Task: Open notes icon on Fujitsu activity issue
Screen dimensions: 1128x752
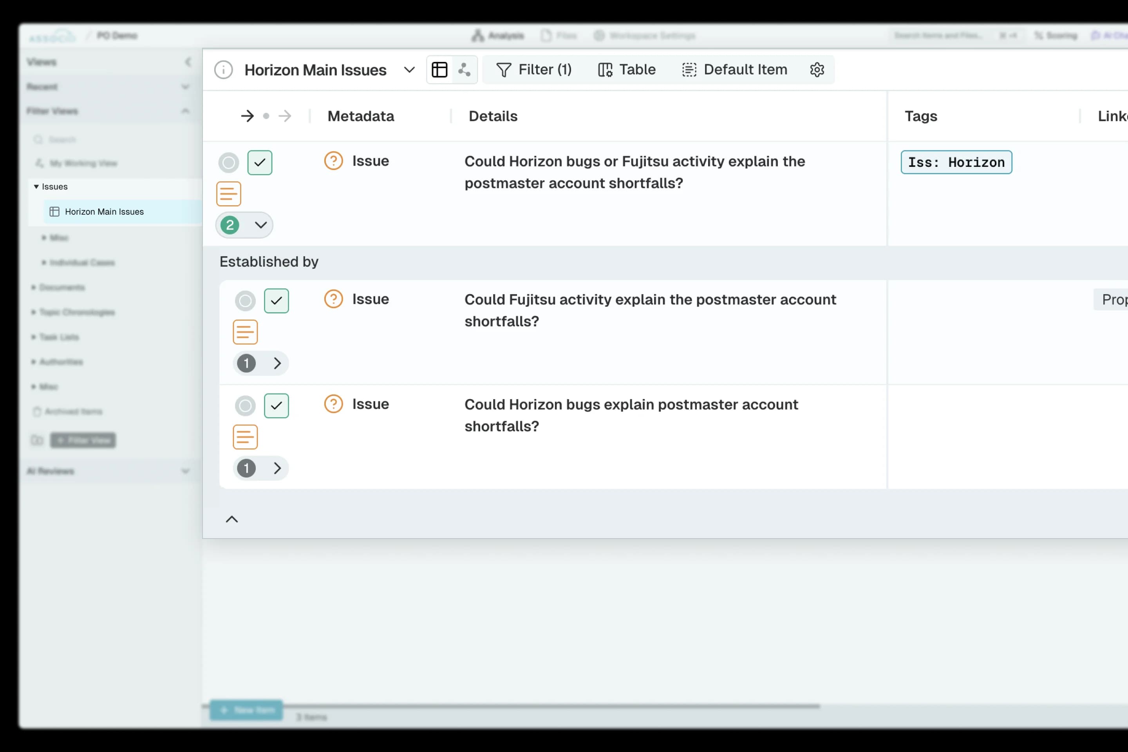Action: pyautogui.click(x=245, y=332)
